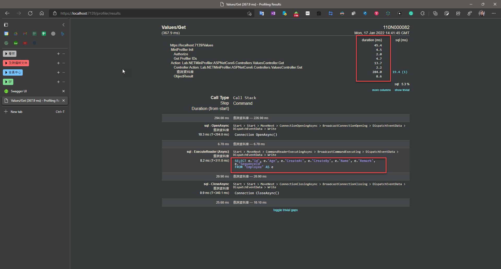
Task: Switch to the Swagger UI tab
Action: click(x=32, y=91)
